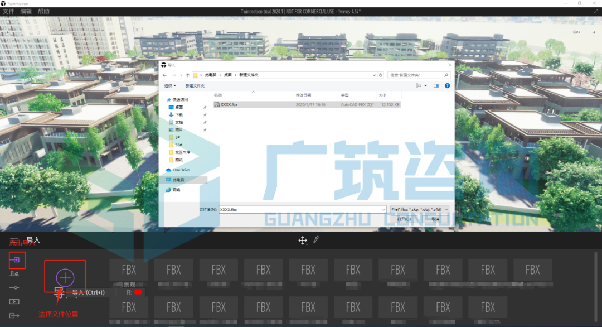
Task: Click the 12,152 KB size cell
Action: [390, 104]
